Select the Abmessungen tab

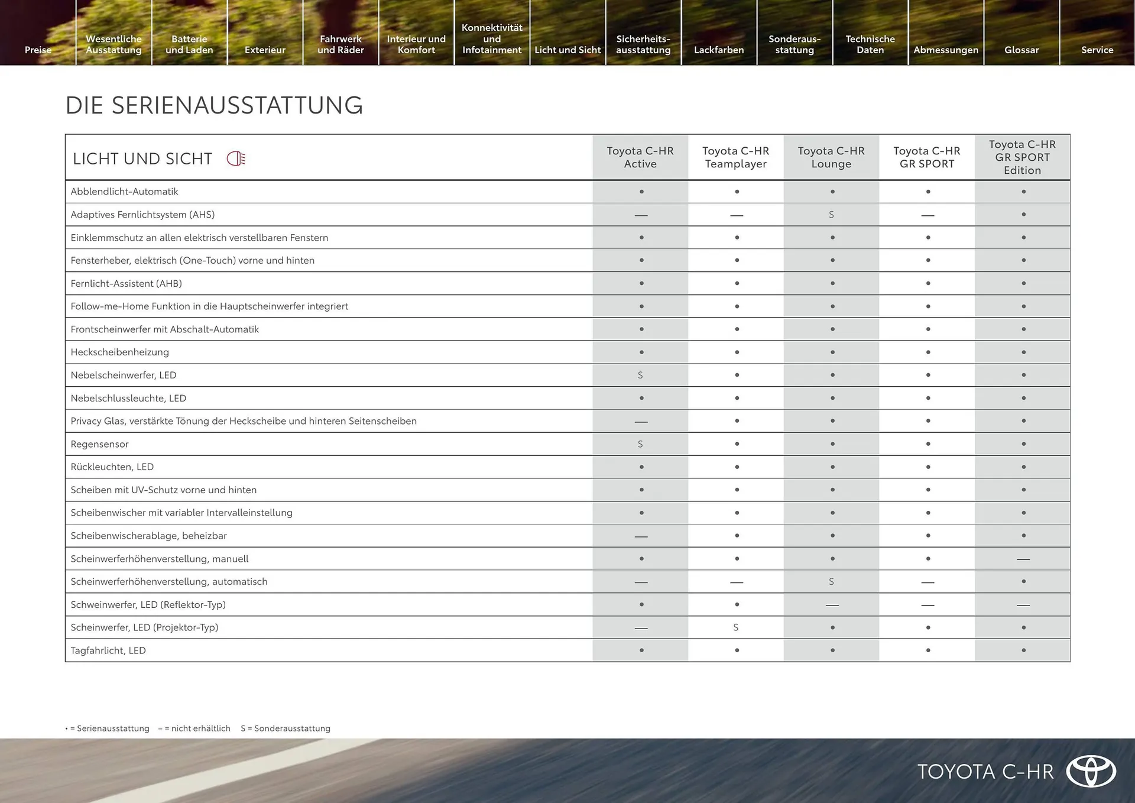pos(945,50)
